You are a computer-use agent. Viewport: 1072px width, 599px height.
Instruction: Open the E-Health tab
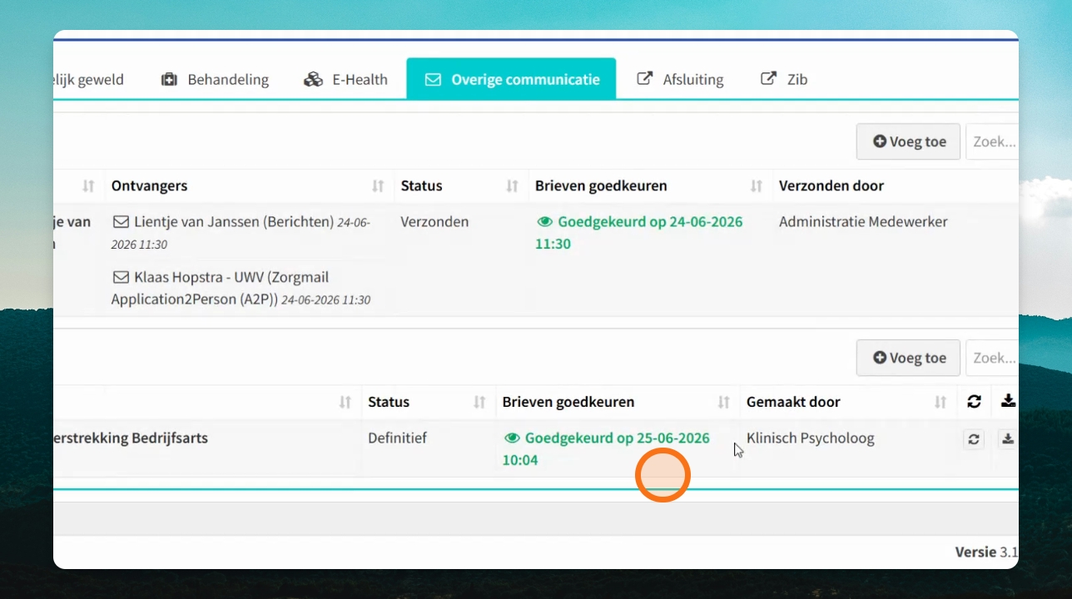(x=345, y=79)
